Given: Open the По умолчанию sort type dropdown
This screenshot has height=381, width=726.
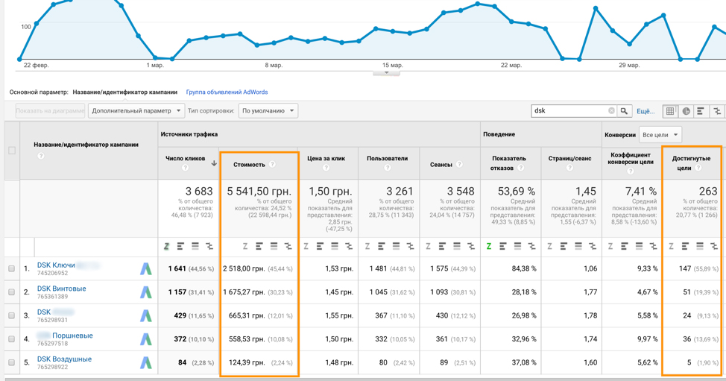Looking at the screenshot, I should (268, 111).
